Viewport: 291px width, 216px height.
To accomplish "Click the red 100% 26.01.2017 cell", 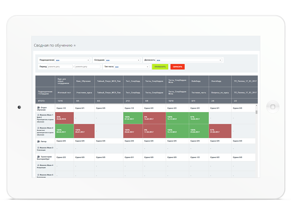I will (84, 131).
